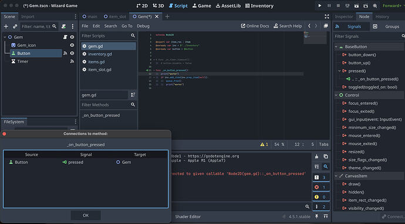Collapse Control signals group
This screenshot has width=405, height=224.
click(x=336, y=95)
